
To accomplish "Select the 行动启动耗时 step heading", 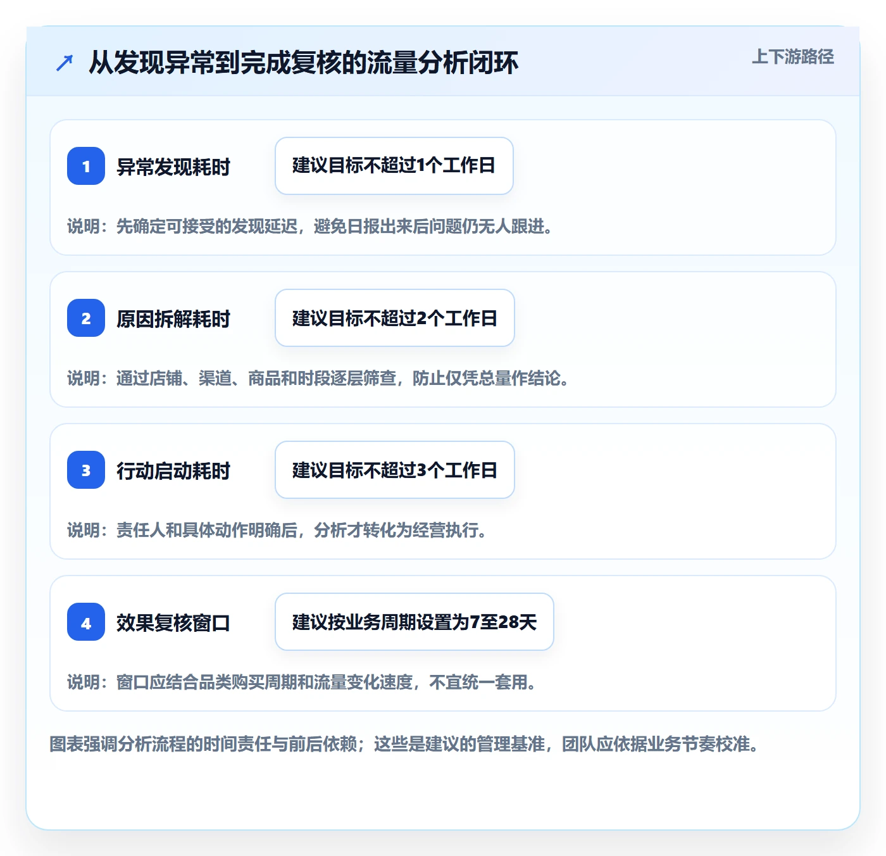I will pyautogui.click(x=173, y=471).
